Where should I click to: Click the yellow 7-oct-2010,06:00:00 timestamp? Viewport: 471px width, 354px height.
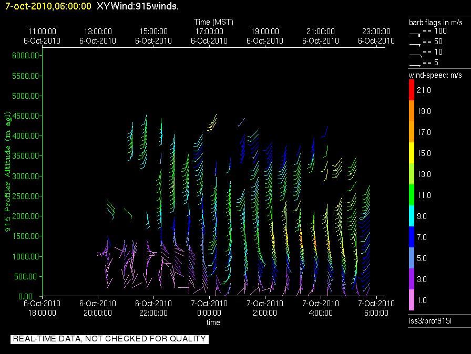(x=48, y=6)
